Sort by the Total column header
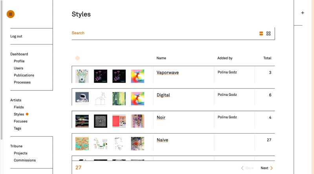 [x=267, y=58]
